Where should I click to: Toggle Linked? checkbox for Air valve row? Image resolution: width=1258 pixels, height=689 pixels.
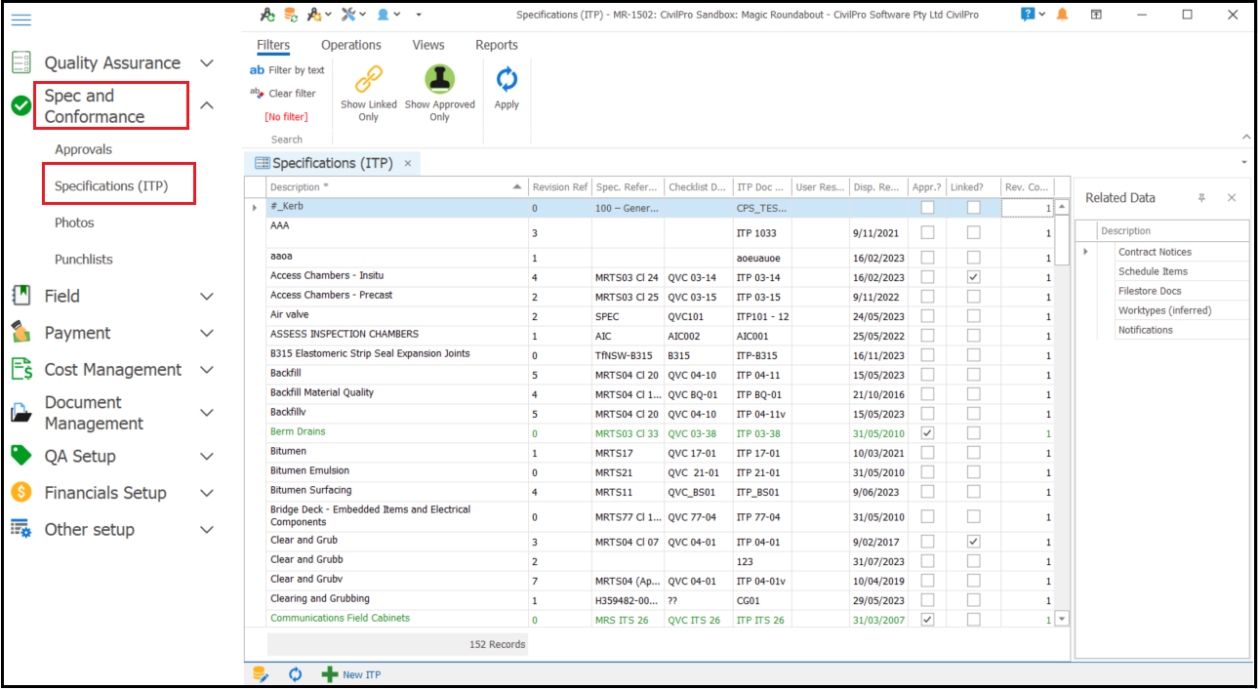[x=974, y=316]
